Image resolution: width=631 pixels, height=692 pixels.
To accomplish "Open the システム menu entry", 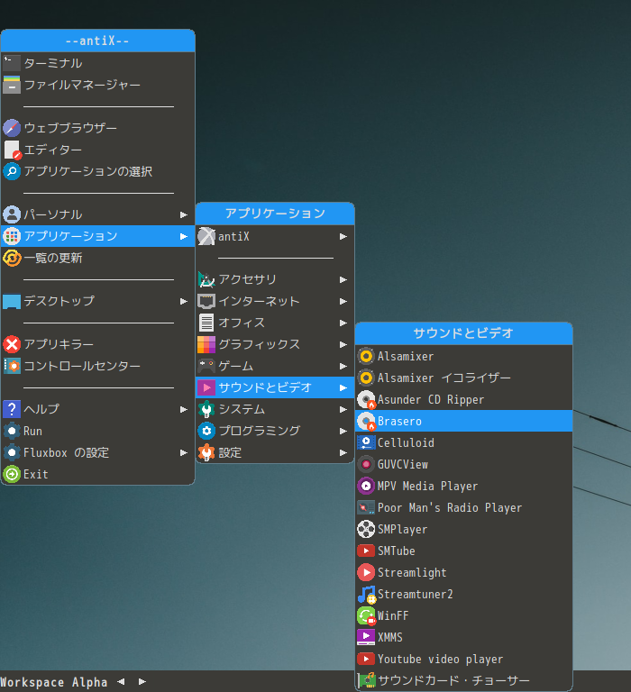I will pos(275,409).
